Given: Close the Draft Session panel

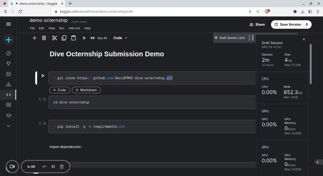Looking at the screenshot, I should click(304, 39).
